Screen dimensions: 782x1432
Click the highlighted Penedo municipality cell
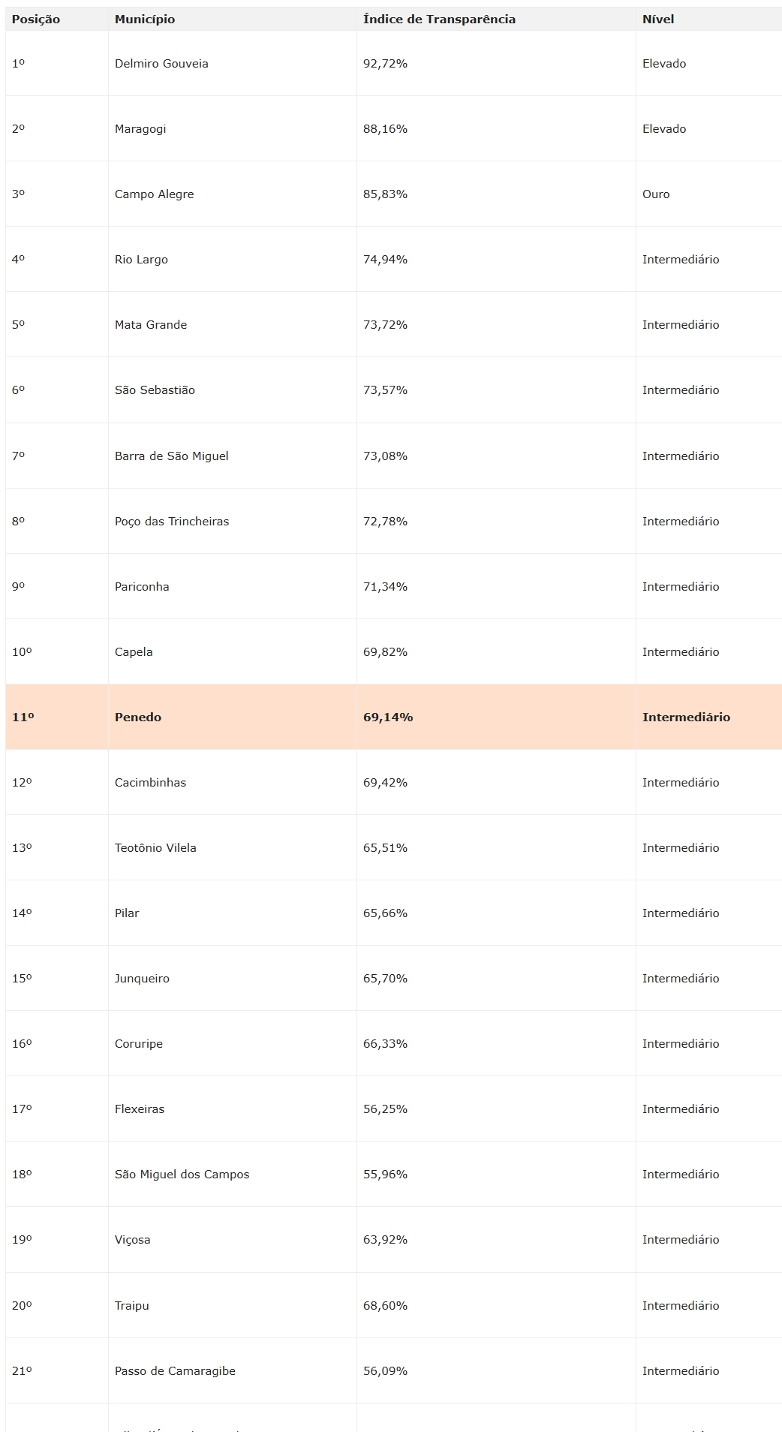[x=138, y=718]
